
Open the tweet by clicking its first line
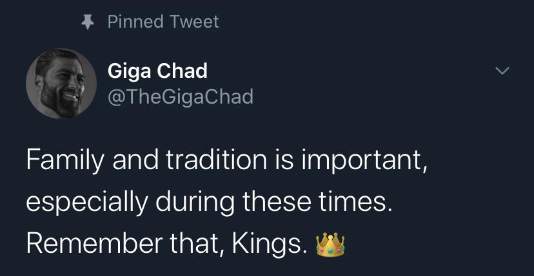pyautogui.click(x=226, y=161)
